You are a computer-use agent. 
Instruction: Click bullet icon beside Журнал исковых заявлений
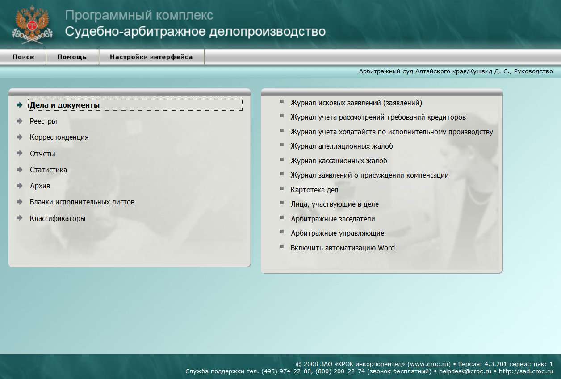point(282,101)
